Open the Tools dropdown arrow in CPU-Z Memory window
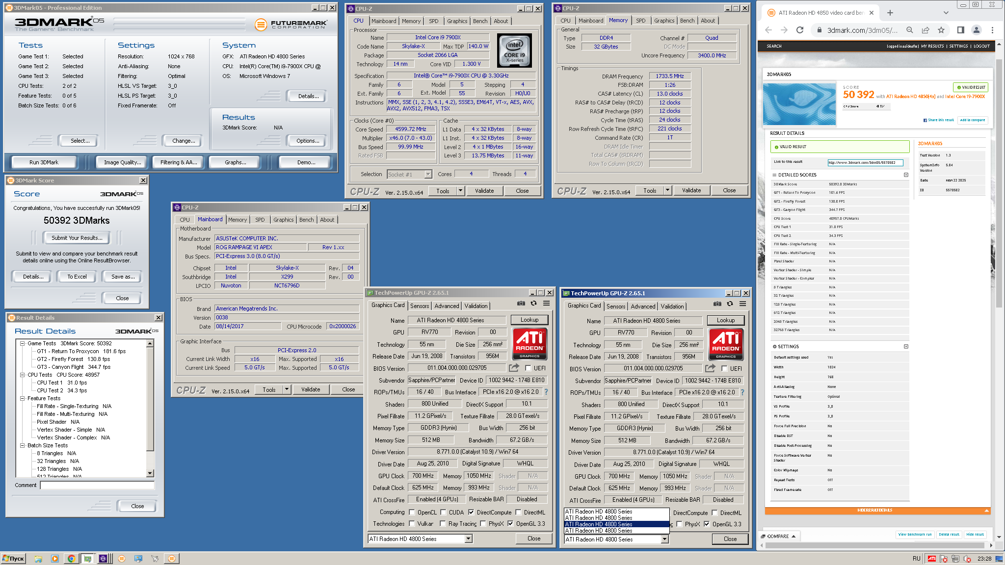The height and width of the screenshot is (565, 1005). coord(667,190)
